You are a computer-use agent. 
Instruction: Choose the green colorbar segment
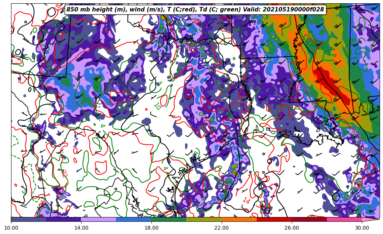168,219
